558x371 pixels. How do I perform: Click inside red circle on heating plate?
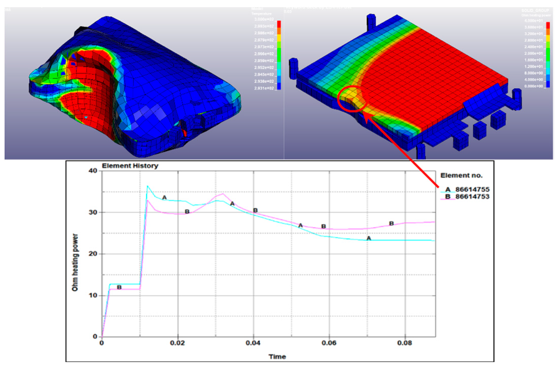(352, 99)
